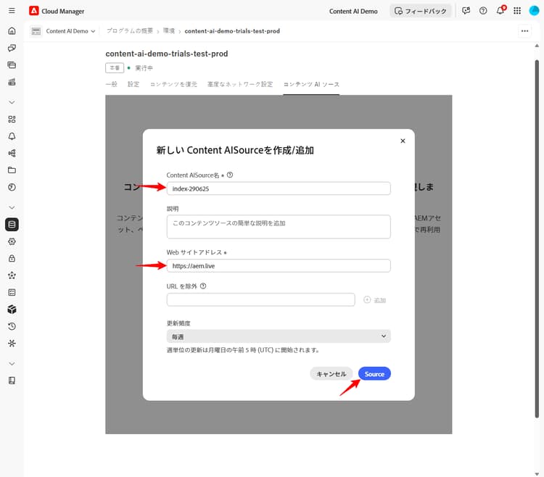The width and height of the screenshot is (544, 477).
Task: Open the pipelines sidebar icon below stacked windows
Action: (x=12, y=82)
